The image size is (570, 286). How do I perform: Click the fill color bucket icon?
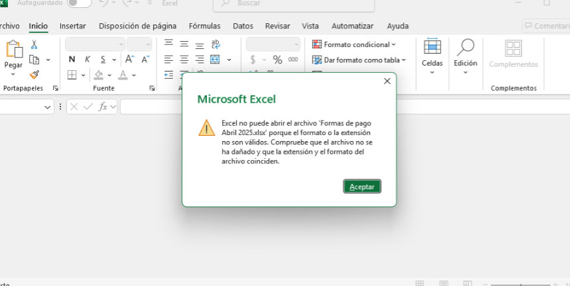[x=99, y=75]
